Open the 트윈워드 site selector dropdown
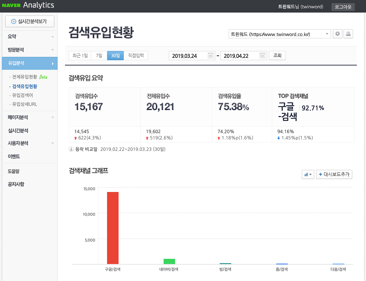 tap(280, 34)
